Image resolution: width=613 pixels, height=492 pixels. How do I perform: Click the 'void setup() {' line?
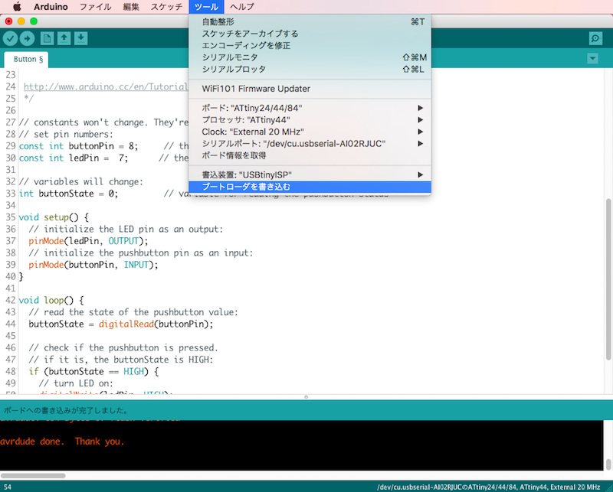pyautogui.click(x=54, y=217)
